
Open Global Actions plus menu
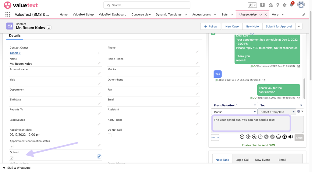click(x=262, y=5)
